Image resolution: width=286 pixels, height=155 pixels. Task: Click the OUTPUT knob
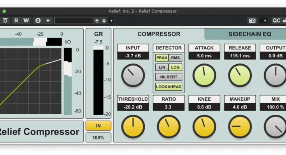point(275,75)
